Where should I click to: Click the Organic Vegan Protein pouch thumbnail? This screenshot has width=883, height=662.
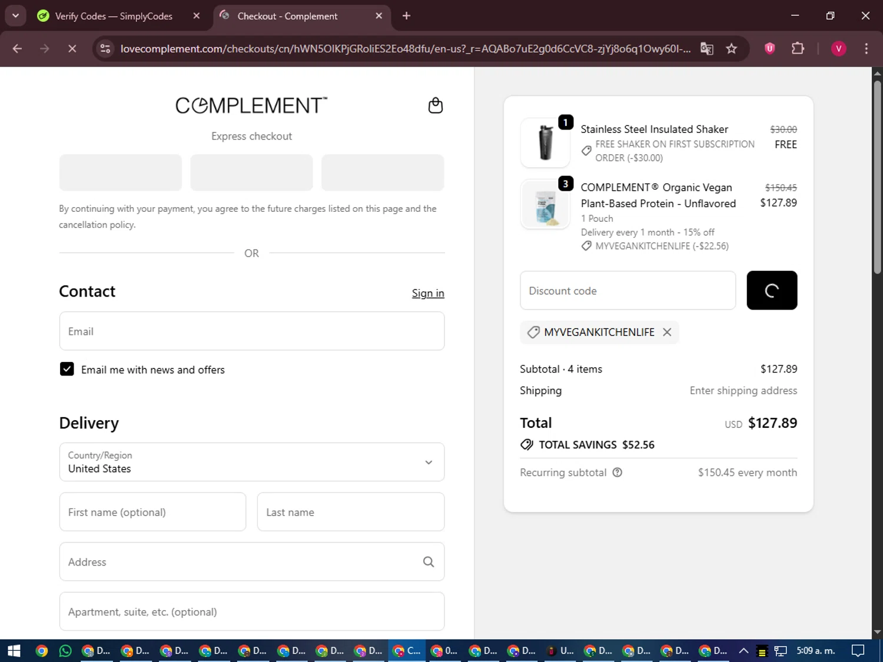click(x=545, y=204)
